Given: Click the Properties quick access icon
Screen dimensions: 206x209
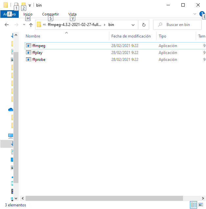Looking at the screenshot, I should (16, 5).
